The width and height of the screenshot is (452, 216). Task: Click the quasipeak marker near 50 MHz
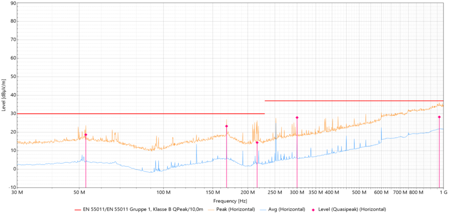coord(86,135)
